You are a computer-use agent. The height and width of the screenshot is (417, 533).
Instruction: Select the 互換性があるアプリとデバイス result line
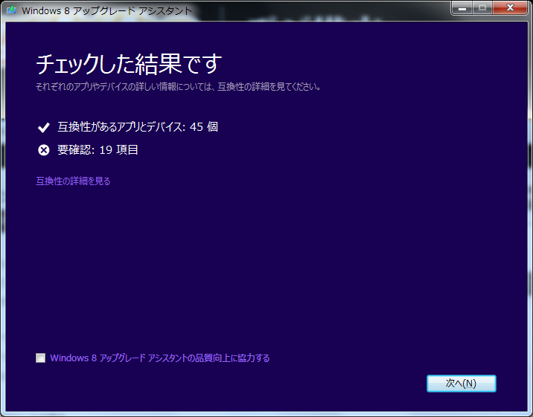[x=137, y=127]
